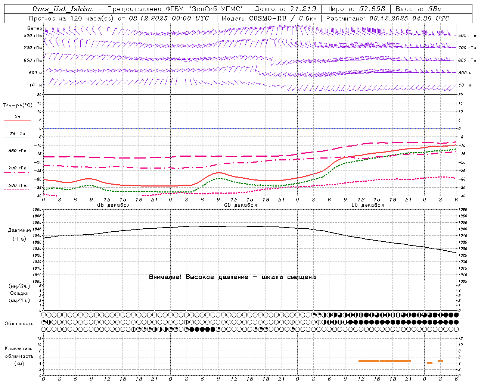Click the Тем-ра(°C) axis title
The width and height of the screenshot is (478, 382).
(x=18, y=106)
